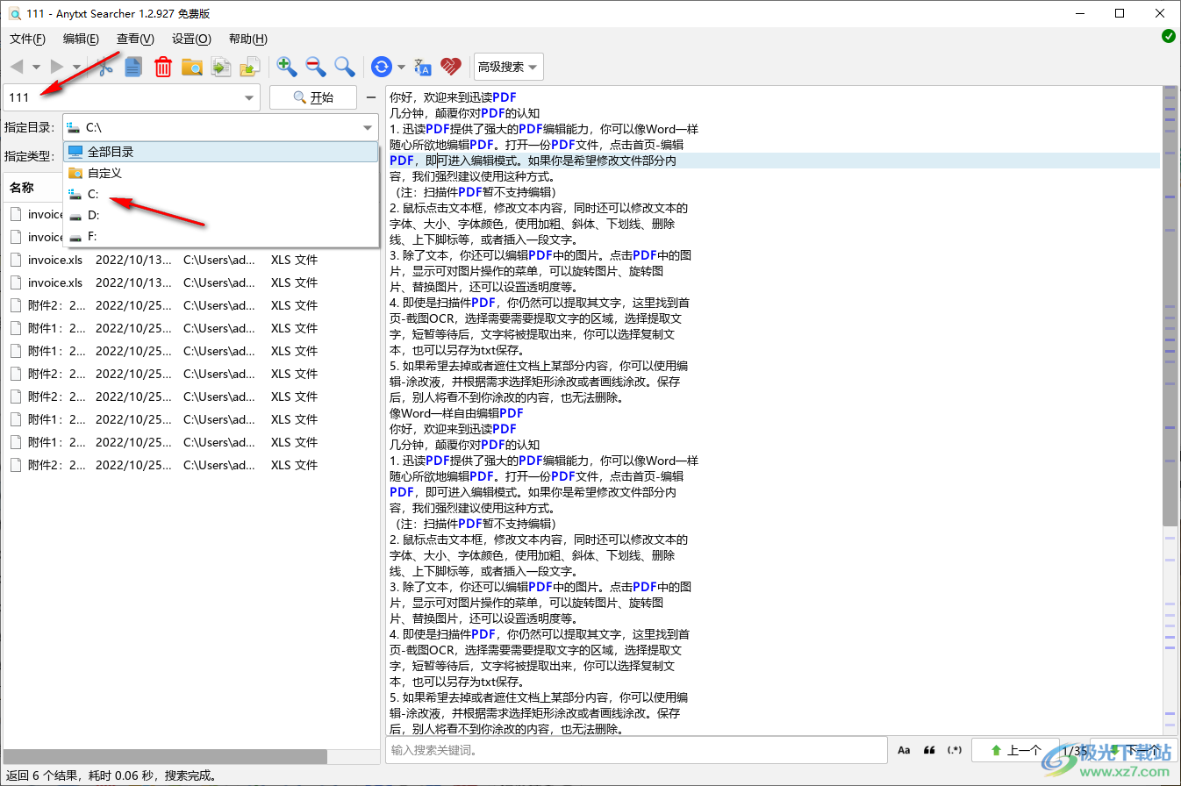Zoom out with the red minus magnifier

pyautogui.click(x=316, y=67)
